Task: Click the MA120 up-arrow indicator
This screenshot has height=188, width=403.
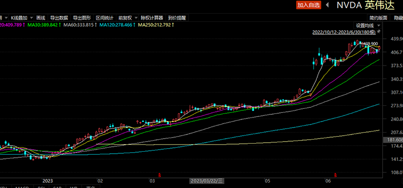Action: tap(134, 25)
